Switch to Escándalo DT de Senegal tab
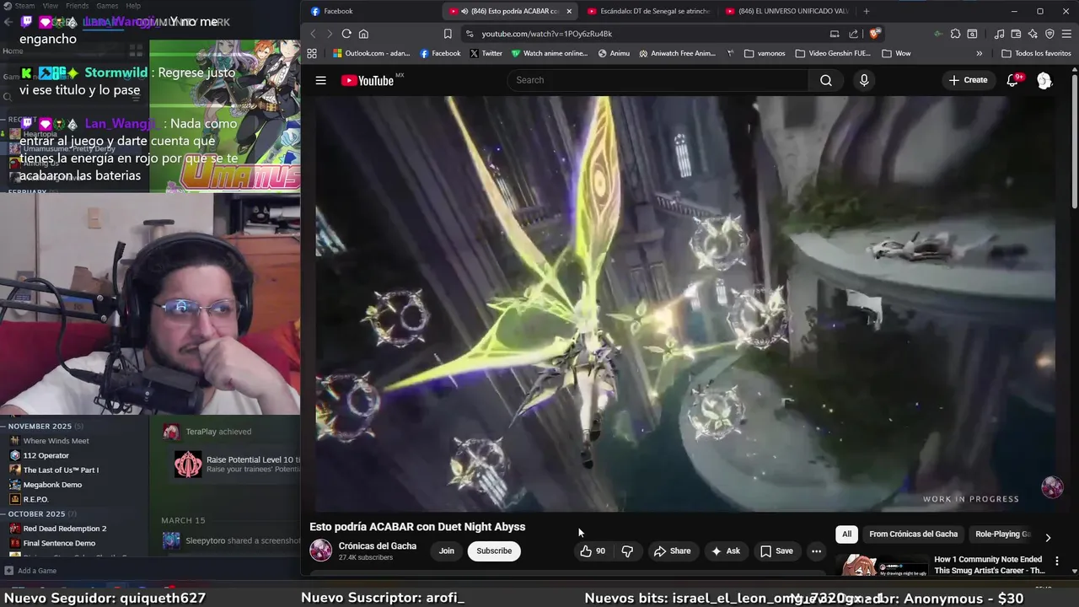This screenshot has height=607, width=1079. click(x=649, y=11)
